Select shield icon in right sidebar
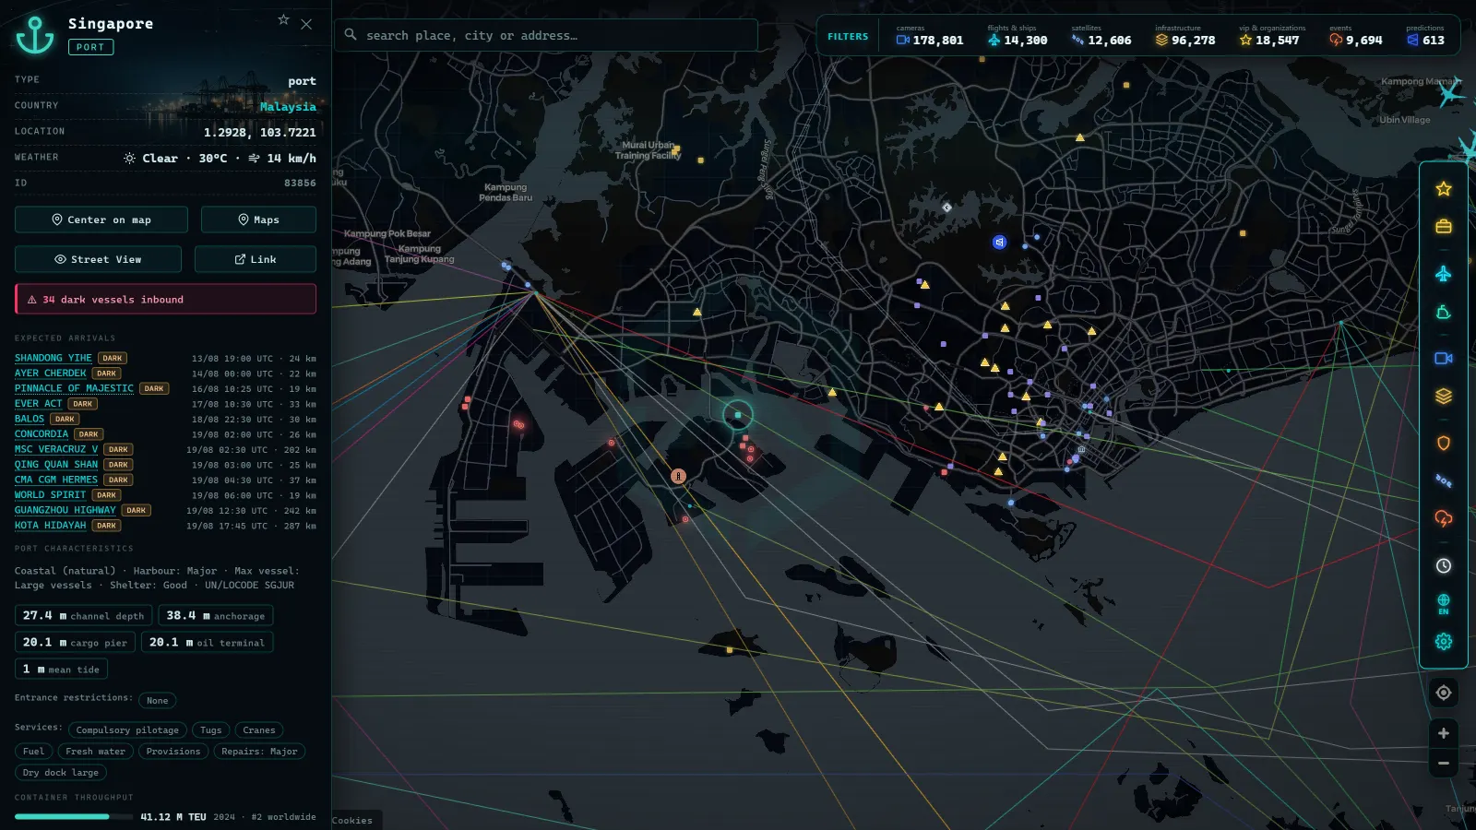 (x=1444, y=443)
